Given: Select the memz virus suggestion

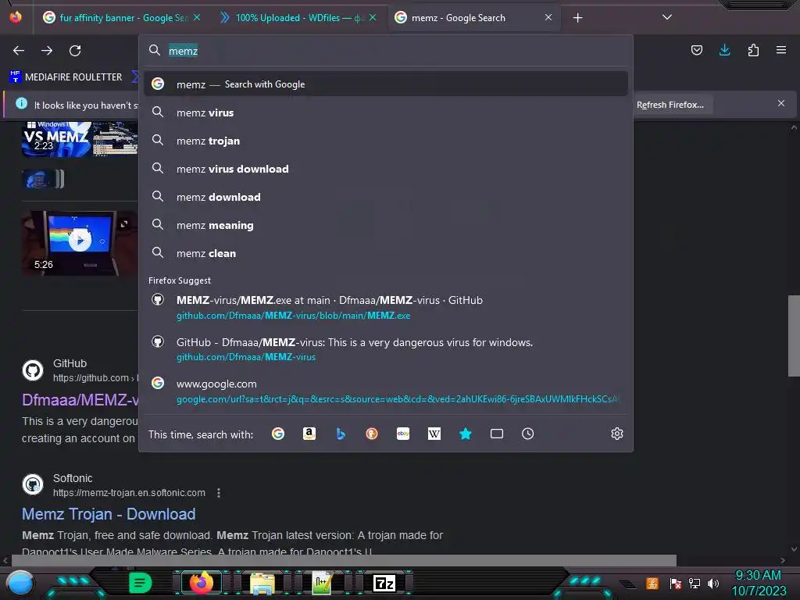Looking at the screenshot, I should (x=386, y=112).
